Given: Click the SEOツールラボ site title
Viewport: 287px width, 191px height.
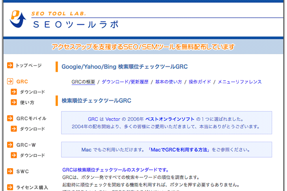Looking at the screenshot, I should pos(76,24).
